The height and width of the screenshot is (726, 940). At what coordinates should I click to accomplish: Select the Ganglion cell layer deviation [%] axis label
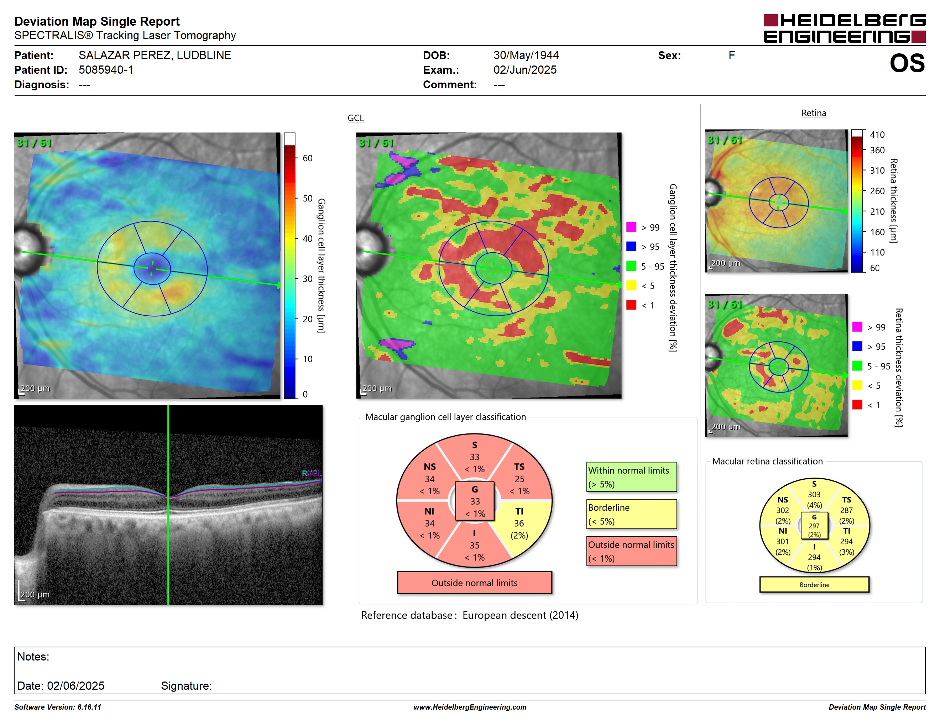673,268
